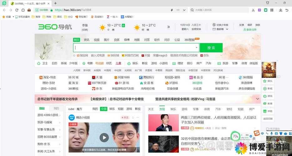The width and height of the screenshot is (292, 156).
Task: Open the purple extension icon in toolbar
Action: [x=259, y=10]
